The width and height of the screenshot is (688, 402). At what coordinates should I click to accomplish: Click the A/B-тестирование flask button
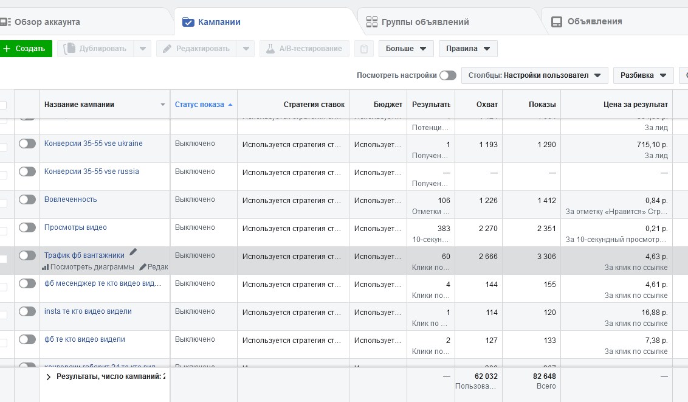[x=304, y=49]
